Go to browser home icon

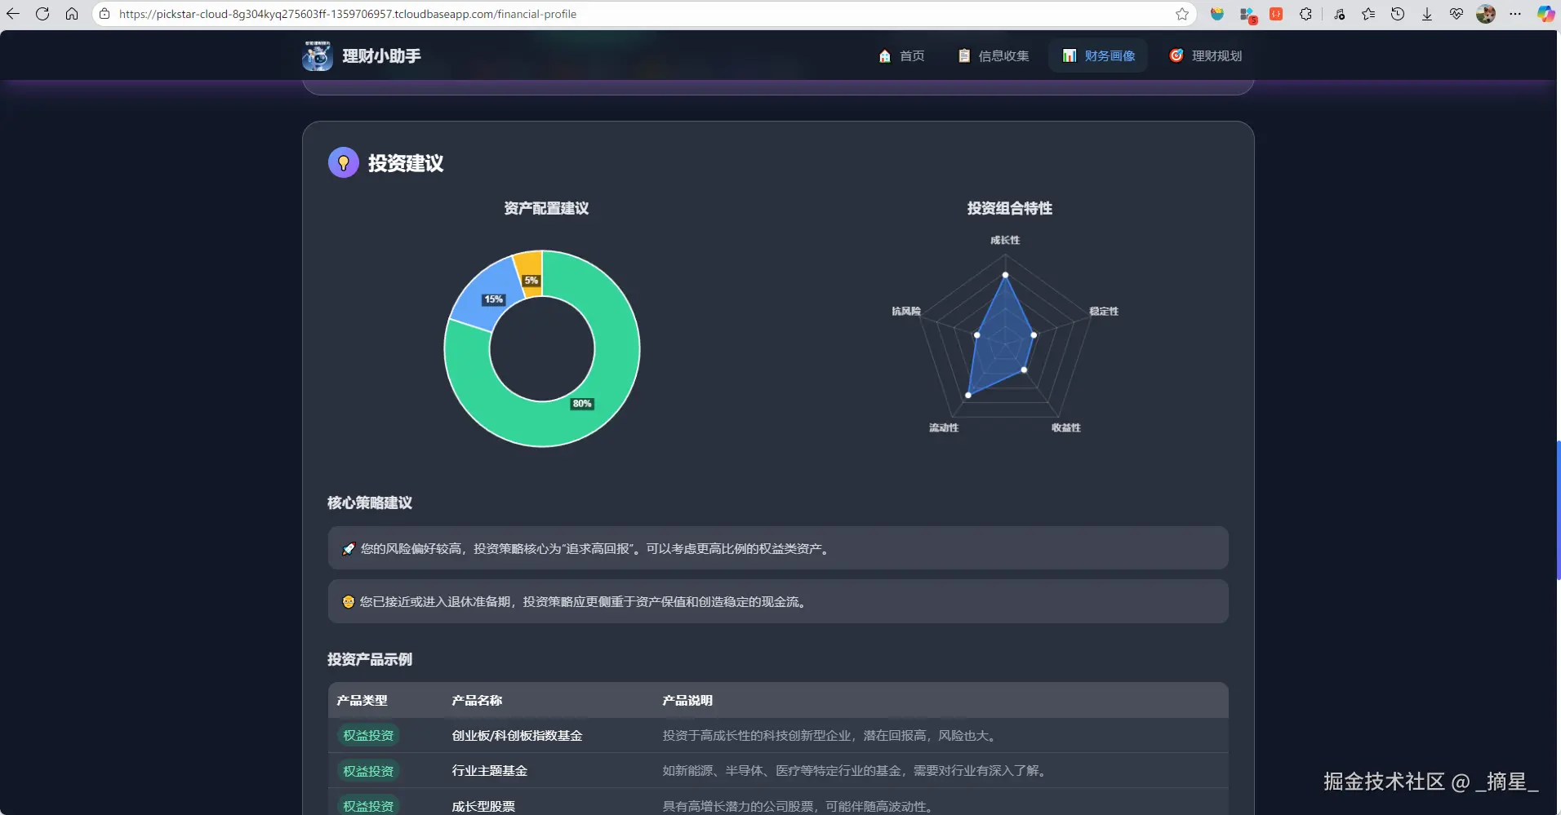tap(72, 14)
